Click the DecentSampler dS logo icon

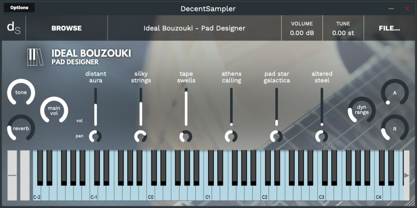tap(13, 28)
